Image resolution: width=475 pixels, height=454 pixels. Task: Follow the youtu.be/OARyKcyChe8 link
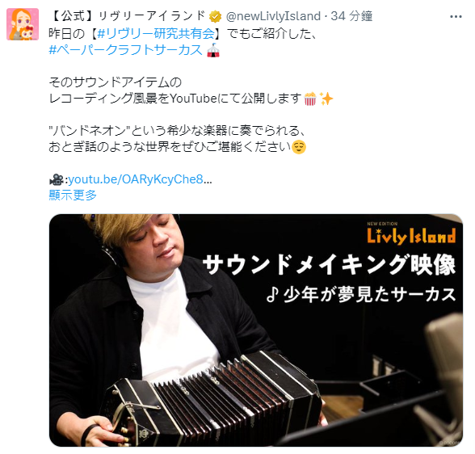pos(140,179)
